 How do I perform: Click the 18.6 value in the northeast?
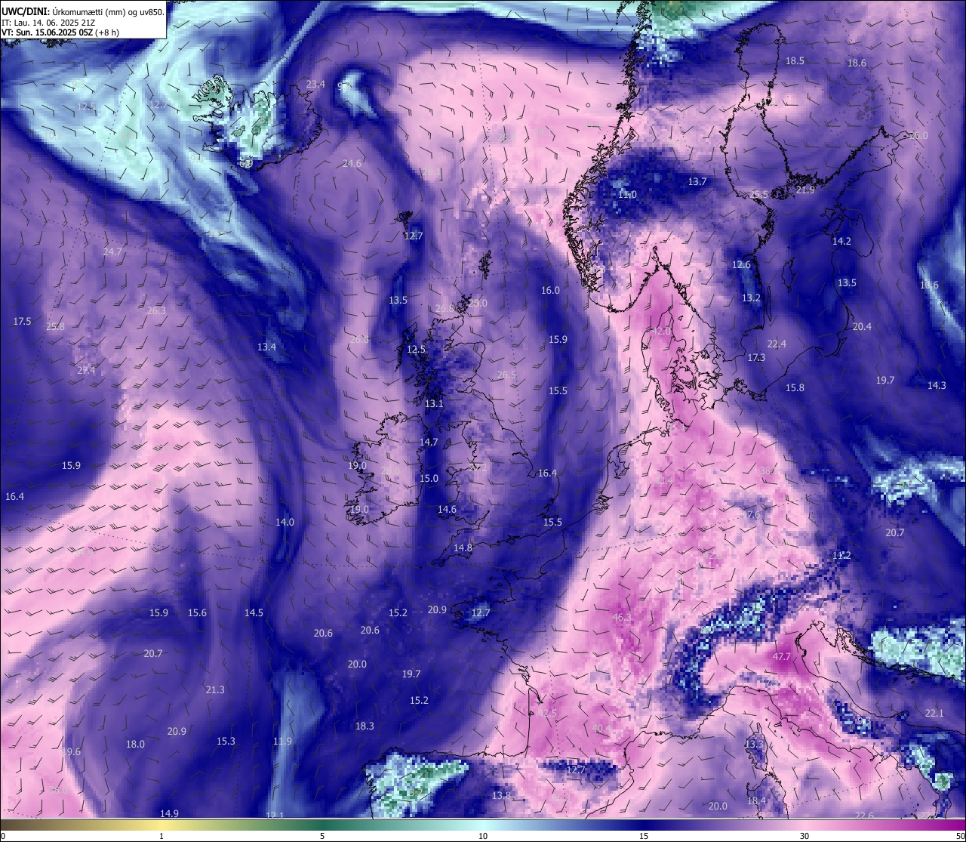857,63
